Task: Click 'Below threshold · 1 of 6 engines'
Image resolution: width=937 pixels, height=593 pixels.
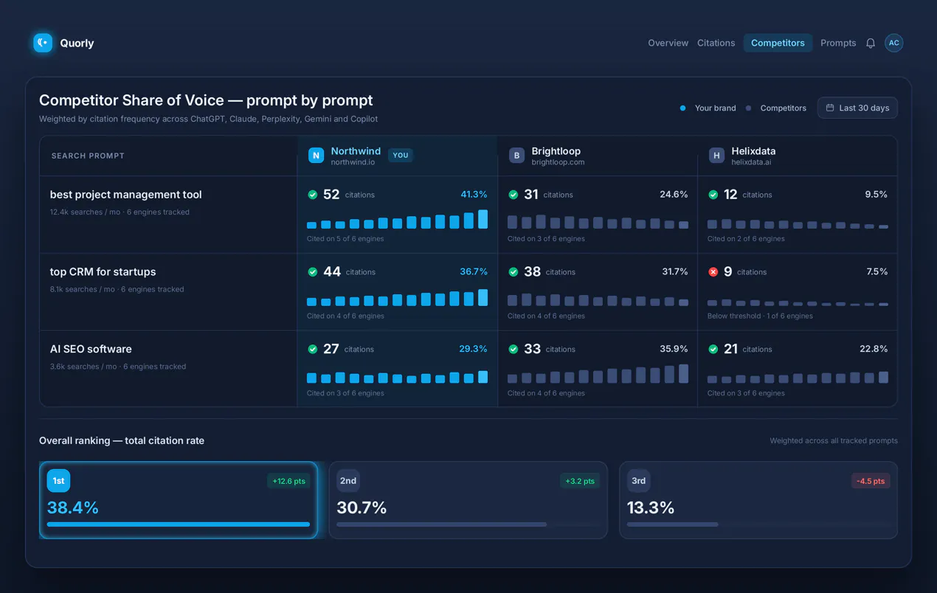Action: (x=760, y=316)
